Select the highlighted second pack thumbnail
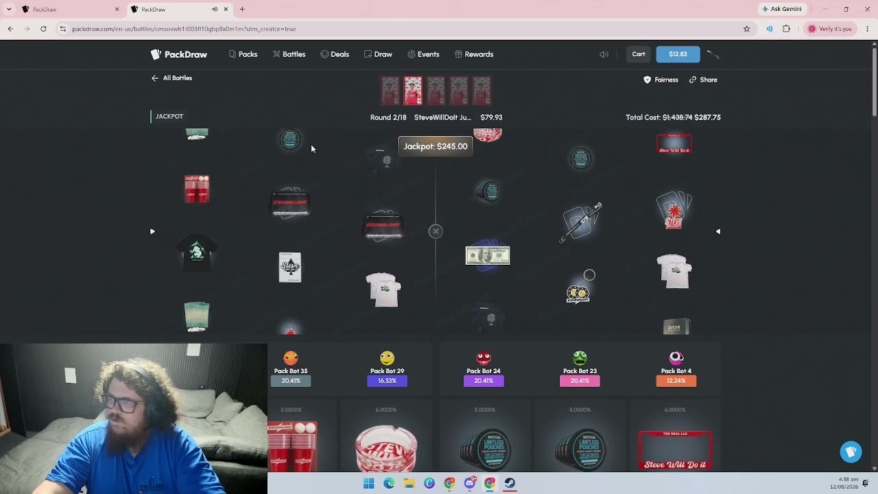The height and width of the screenshot is (494, 878). [x=413, y=91]
